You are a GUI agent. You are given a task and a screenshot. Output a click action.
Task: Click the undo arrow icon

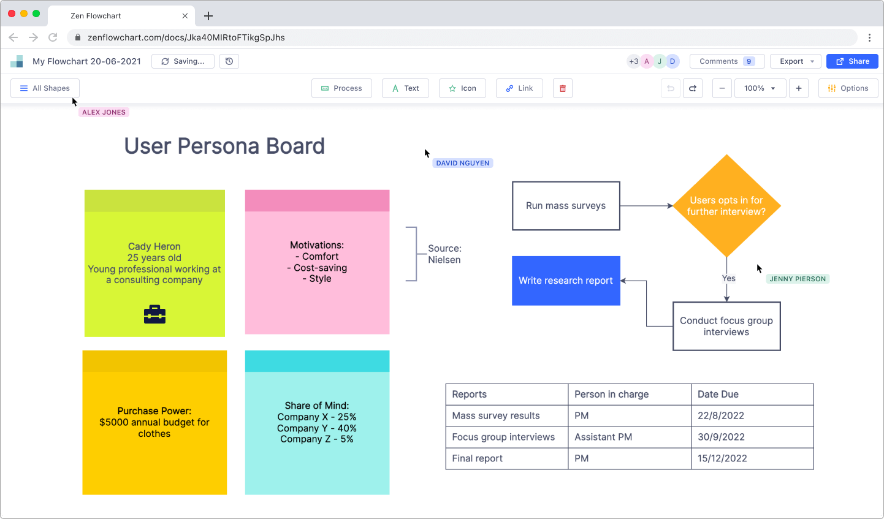click(671, 88)
